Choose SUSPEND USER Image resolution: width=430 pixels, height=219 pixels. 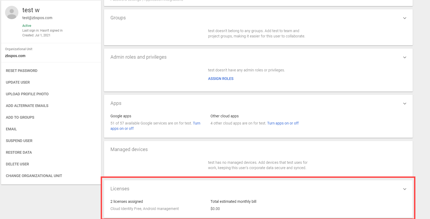(19, 141)
